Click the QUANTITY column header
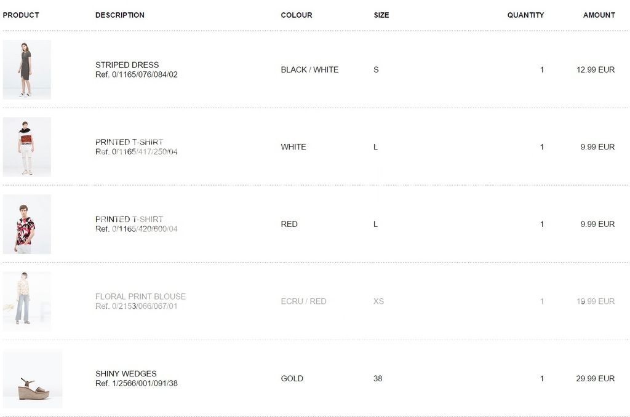 525,15
